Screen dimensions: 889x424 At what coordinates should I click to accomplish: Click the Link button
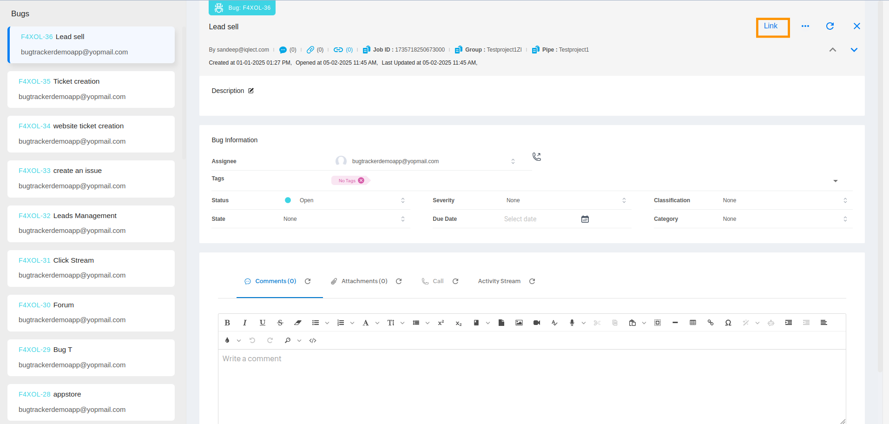[770, 26]
